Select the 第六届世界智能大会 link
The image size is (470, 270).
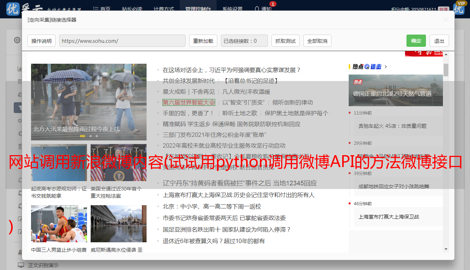[x=188, y=102]
